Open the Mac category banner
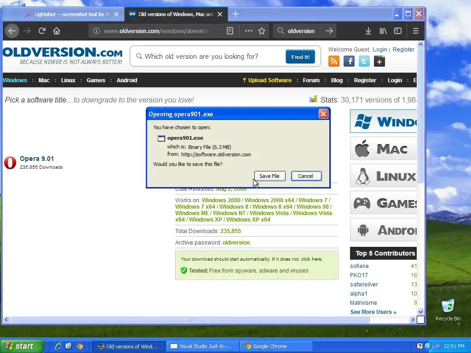The height and width of the screenshot is (353, 471). [384, 148]
